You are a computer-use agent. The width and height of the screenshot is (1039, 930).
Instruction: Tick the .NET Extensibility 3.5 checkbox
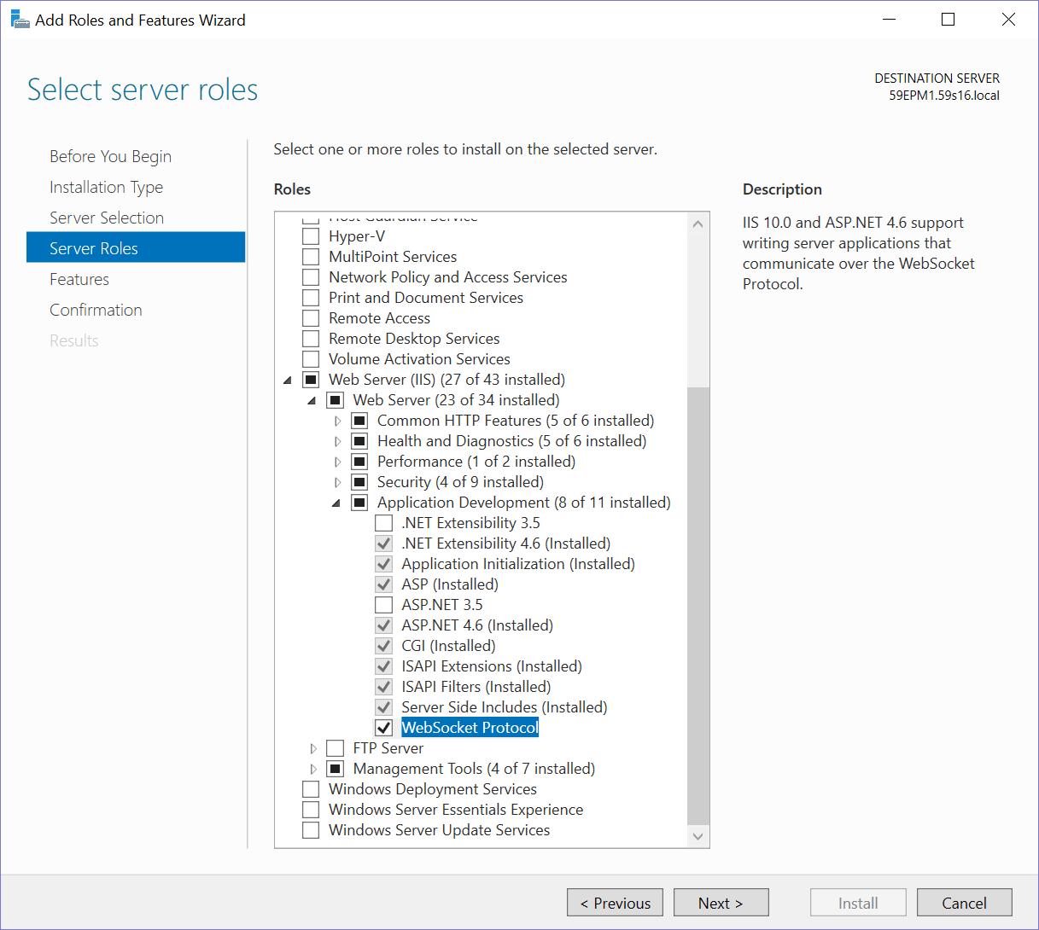[384, 523]
